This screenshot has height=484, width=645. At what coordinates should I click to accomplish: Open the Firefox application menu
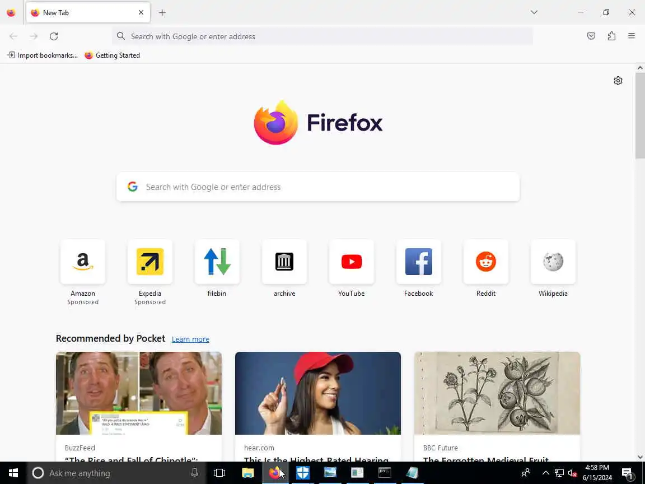pyautogui.click(x=632, y=36)
